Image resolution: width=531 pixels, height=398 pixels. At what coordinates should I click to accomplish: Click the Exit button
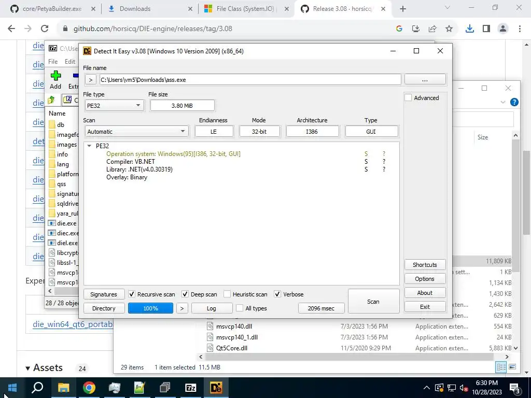(425, 307)
